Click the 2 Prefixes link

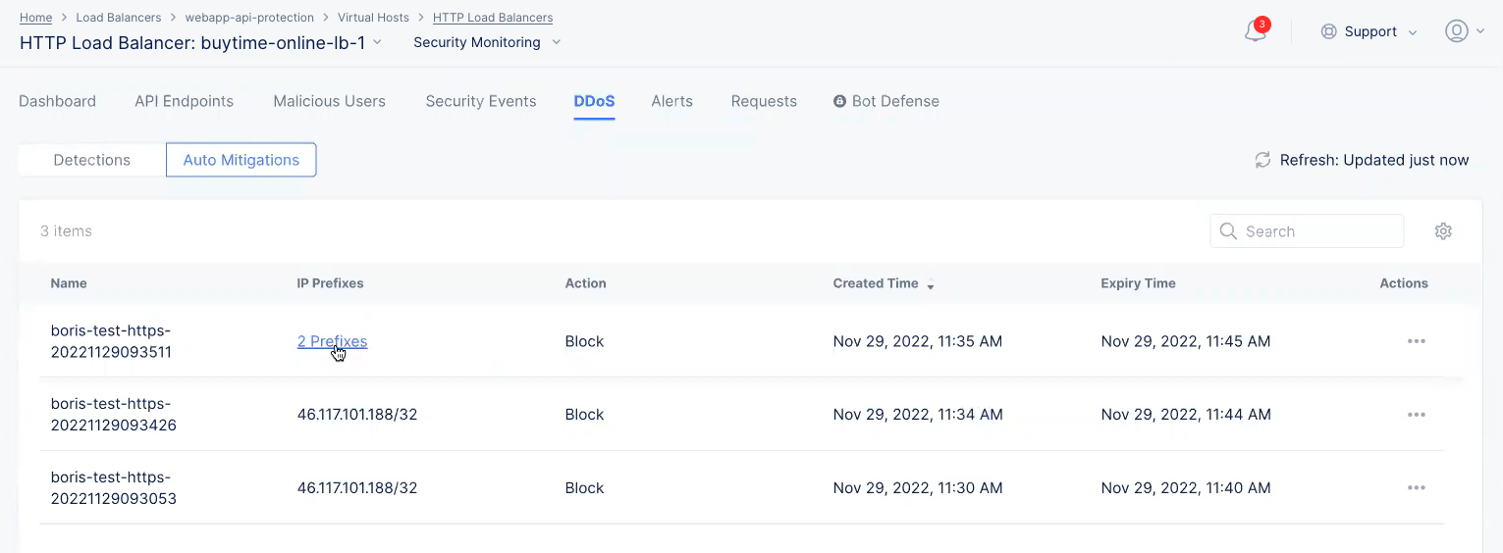pos(332,341)
